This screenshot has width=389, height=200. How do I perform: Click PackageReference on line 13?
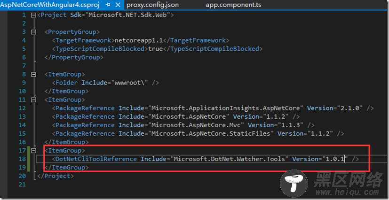coord(85,116)
